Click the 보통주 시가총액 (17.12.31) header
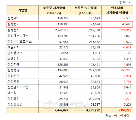This screenshot has height=120, width=136. 86,10
